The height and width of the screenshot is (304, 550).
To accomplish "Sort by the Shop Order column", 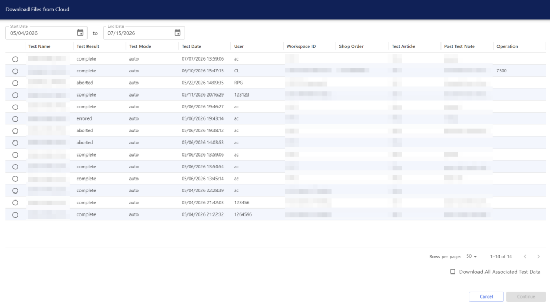I will point(351,46).
